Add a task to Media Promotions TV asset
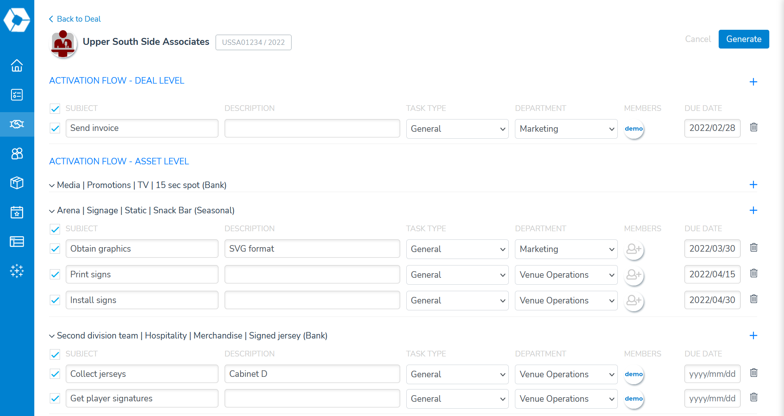The image size is (784, 416). 753,185
